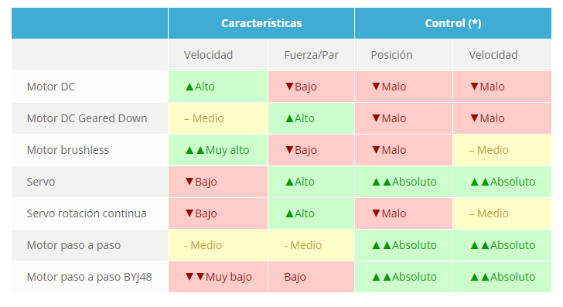Click the Fuerza/Par column subheader
Image resolution: width=563 pixels, height=307 pixels.
311,55
